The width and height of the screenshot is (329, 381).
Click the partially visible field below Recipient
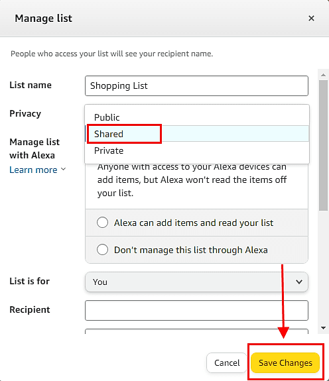[196, 331]
